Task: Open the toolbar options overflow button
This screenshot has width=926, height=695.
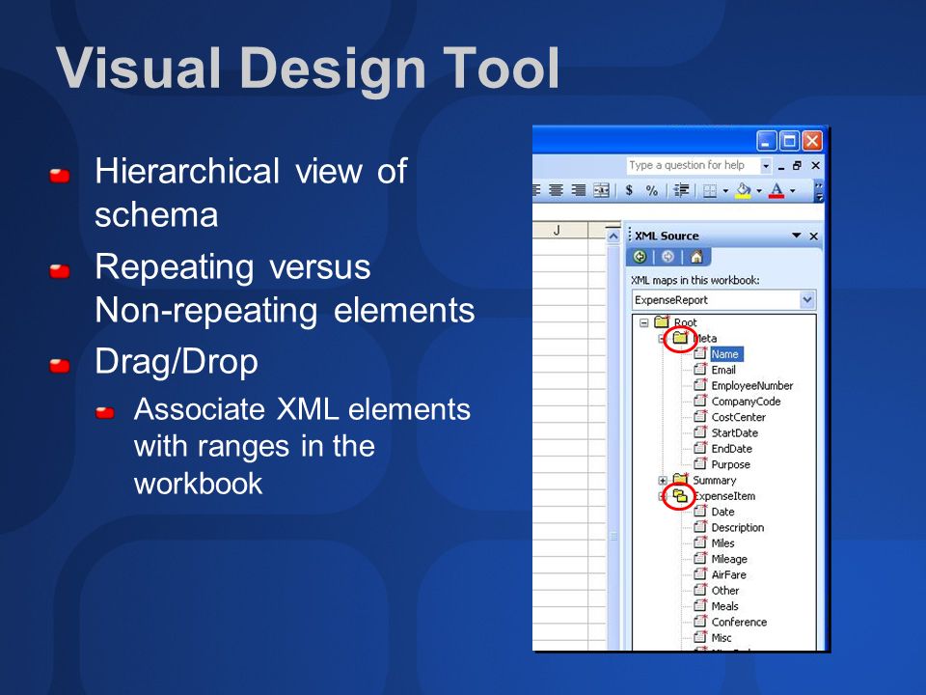Action: 819,191
